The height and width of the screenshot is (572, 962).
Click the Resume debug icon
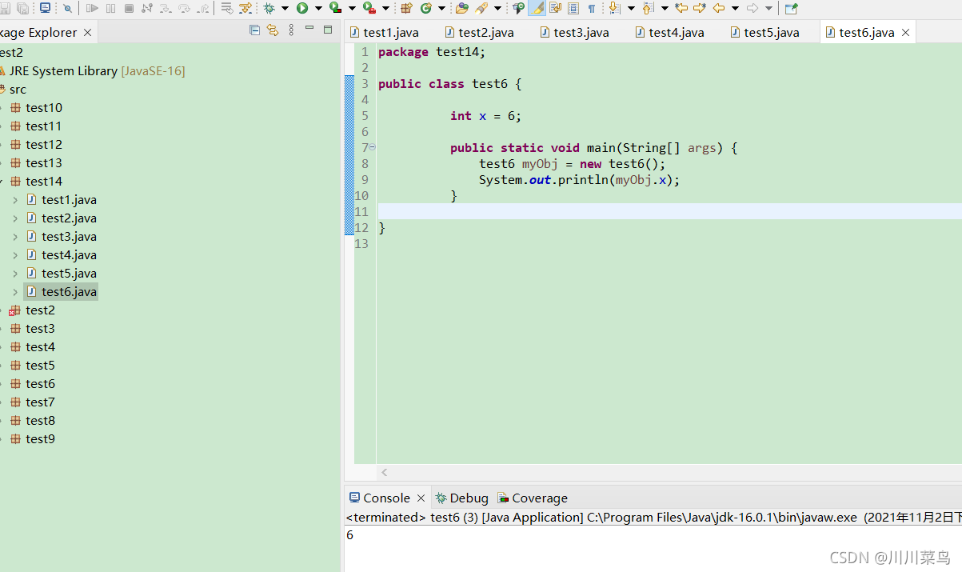pyautogui.click(x=93, y=8)
